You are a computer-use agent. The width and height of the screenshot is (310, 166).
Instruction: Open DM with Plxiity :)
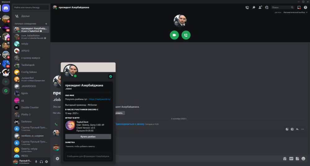[31, 114]
